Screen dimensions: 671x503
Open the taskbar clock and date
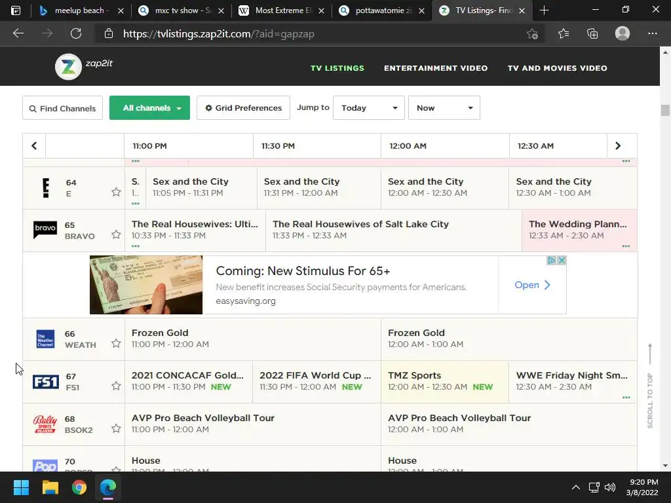642,487
